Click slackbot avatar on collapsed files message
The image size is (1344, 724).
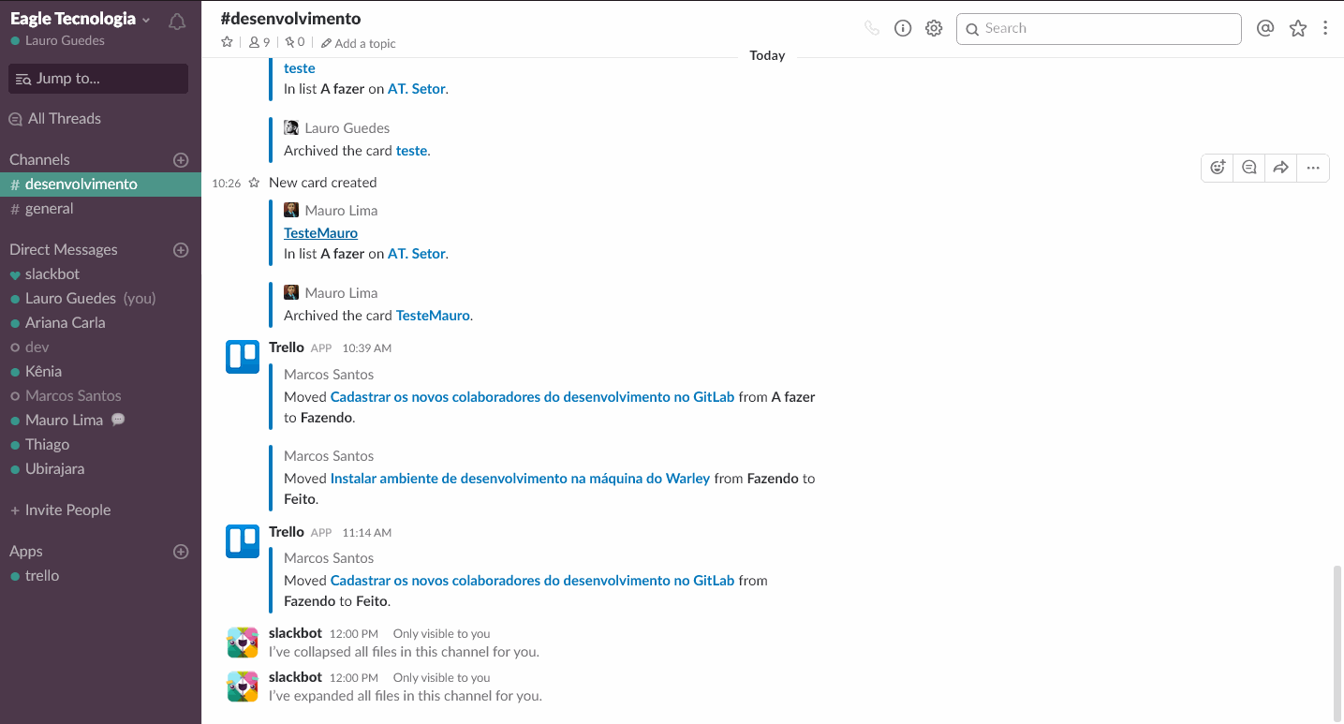point(243,643)
